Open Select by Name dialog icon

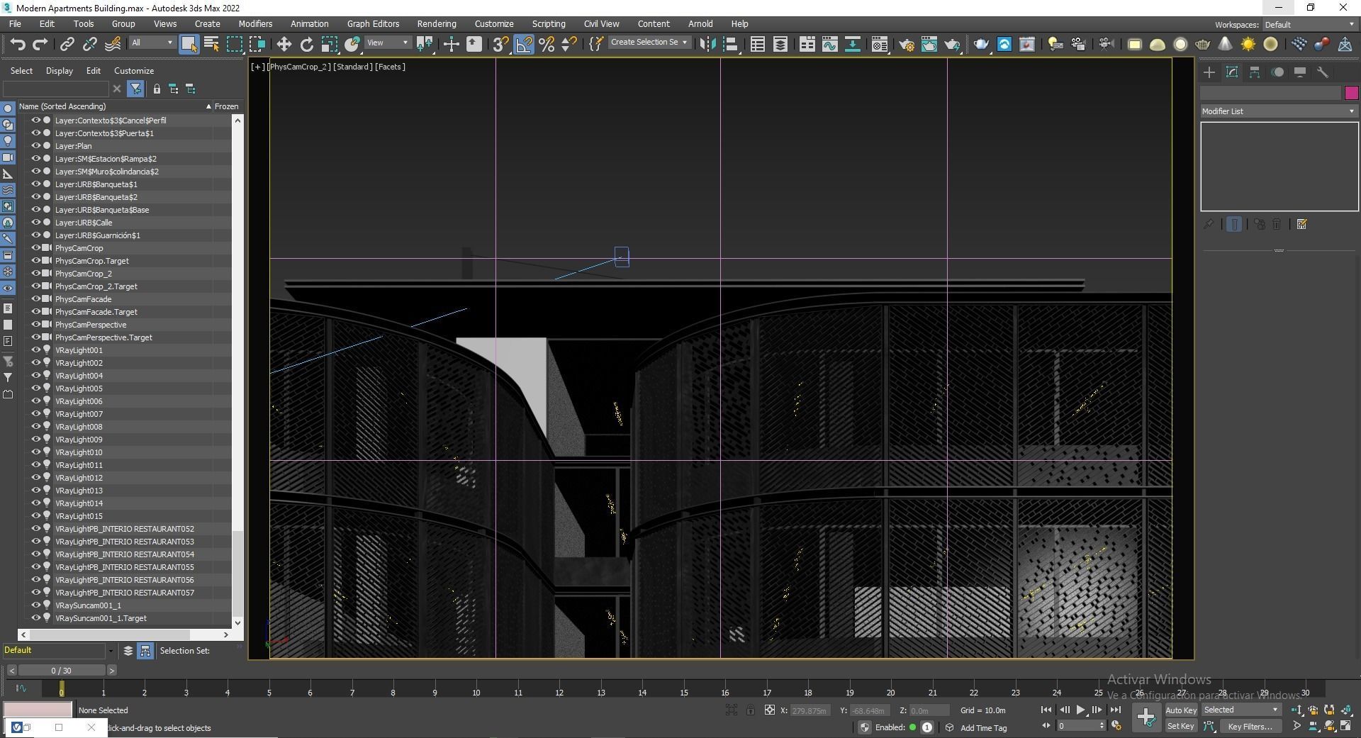211,44
